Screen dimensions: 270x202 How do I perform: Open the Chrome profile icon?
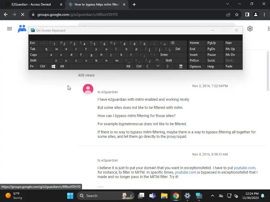click(x=256, y=15)
